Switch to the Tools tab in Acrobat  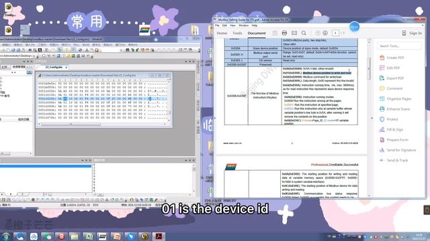pos(237,33)
